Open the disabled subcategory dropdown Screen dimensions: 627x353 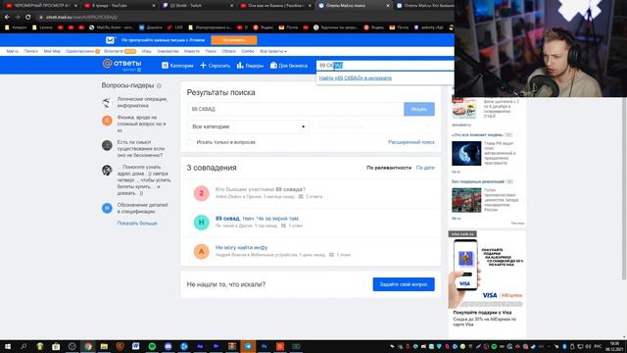click(374, 126)
